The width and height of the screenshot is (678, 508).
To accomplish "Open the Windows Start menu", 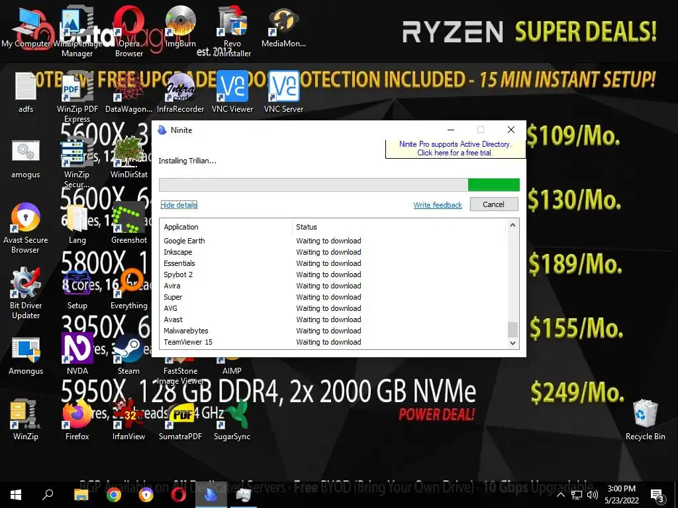I will [x=16, y=495].
